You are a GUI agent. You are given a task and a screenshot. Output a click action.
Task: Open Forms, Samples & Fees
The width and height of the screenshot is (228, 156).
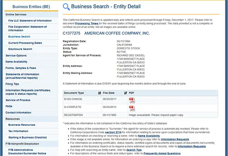tap(20, 68)
